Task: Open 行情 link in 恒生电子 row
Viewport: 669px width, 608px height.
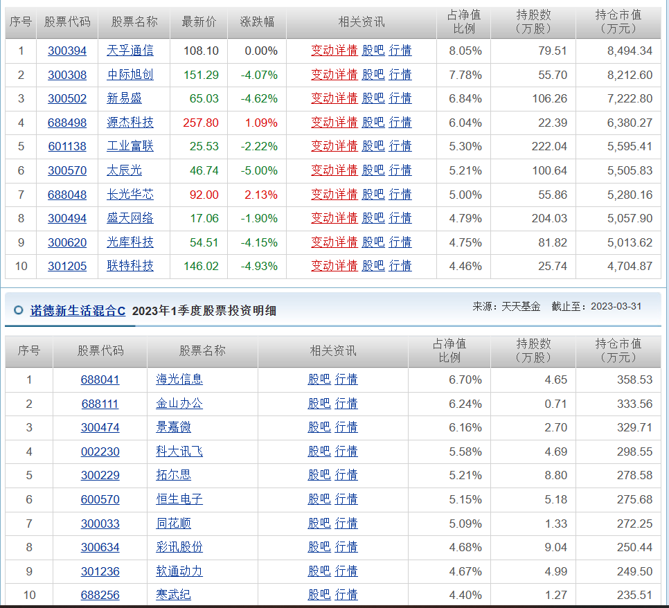Action: 346,500
